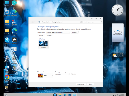Screen dimensions: 129x96
Task: Open File Explorer from the taskbar
Action: coord(60,95)
